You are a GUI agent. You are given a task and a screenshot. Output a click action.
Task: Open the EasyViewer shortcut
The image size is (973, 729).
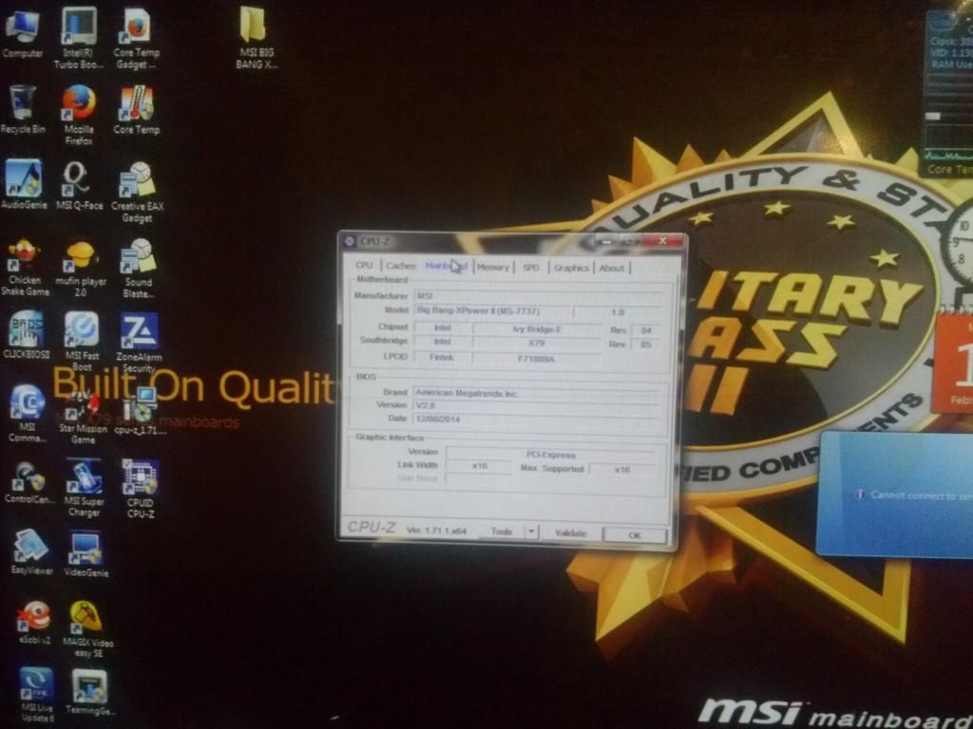[31, 551]
